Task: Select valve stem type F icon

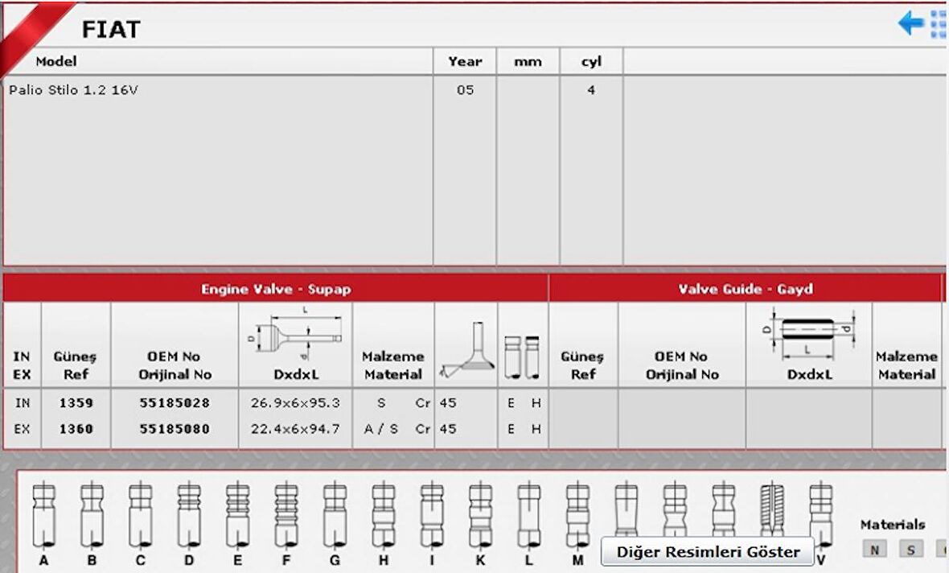Action: click(x=286, y=515)
